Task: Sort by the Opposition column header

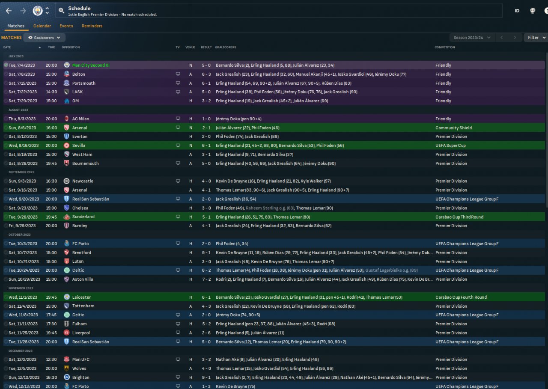Action: [71, 48]
